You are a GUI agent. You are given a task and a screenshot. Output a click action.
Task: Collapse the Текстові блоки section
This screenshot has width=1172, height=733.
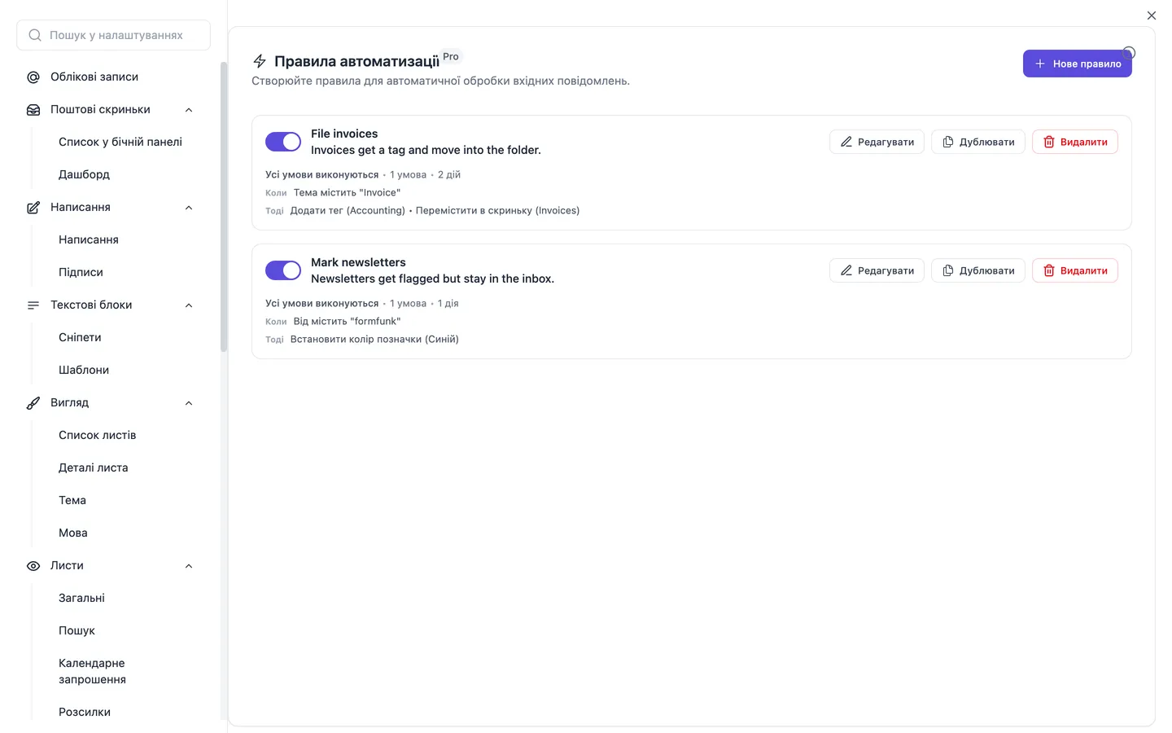189,305
